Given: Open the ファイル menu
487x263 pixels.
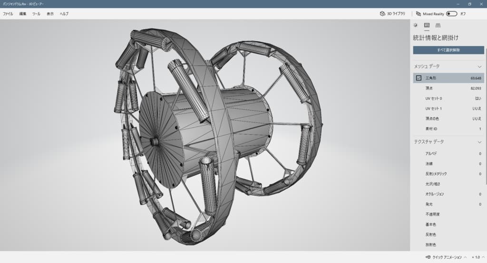Looking at the screenshot, I should click(8, 14).
